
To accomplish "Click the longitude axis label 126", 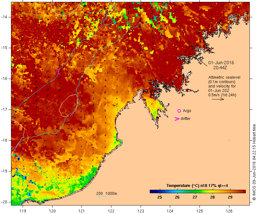I will pos(229,211).
